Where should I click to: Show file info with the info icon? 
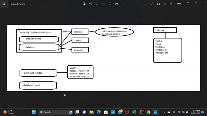coord(110,4)
